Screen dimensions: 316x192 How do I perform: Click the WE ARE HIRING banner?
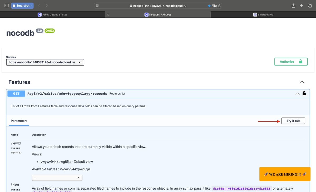tap(285, 174)
